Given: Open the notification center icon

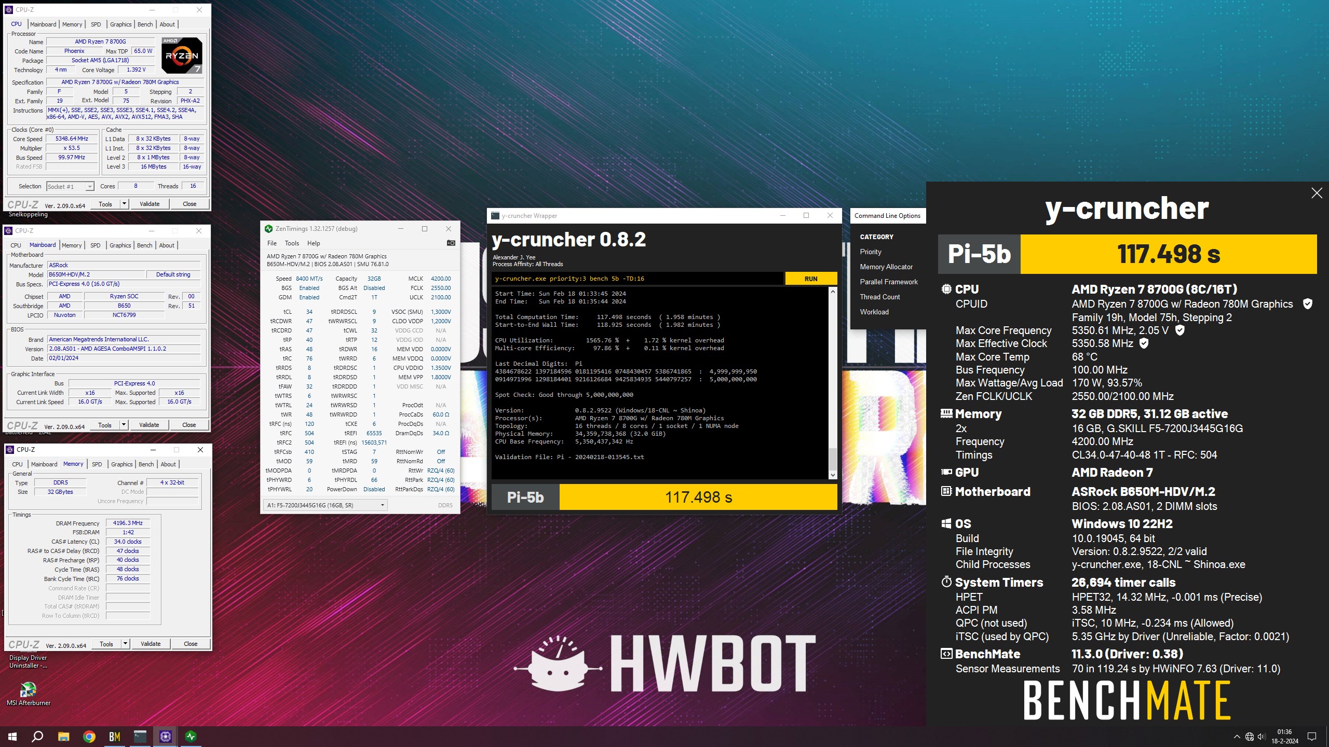Looking at the screenshot, I should coord(1312,737).
